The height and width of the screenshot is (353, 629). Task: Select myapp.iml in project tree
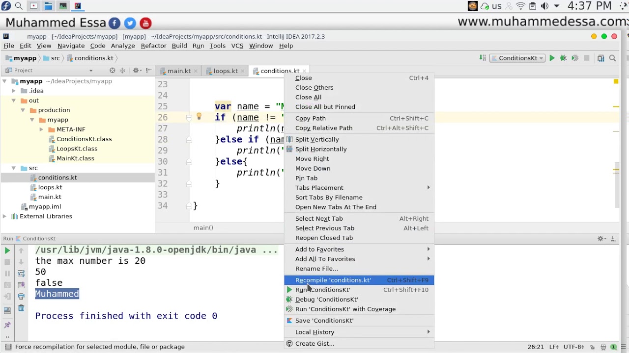point(45,206)
